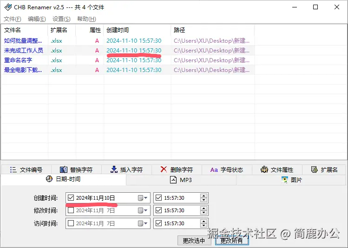This screenshot has width=348, height=248.
Task: Select the 日期-时间 tab
Action: 64,179
